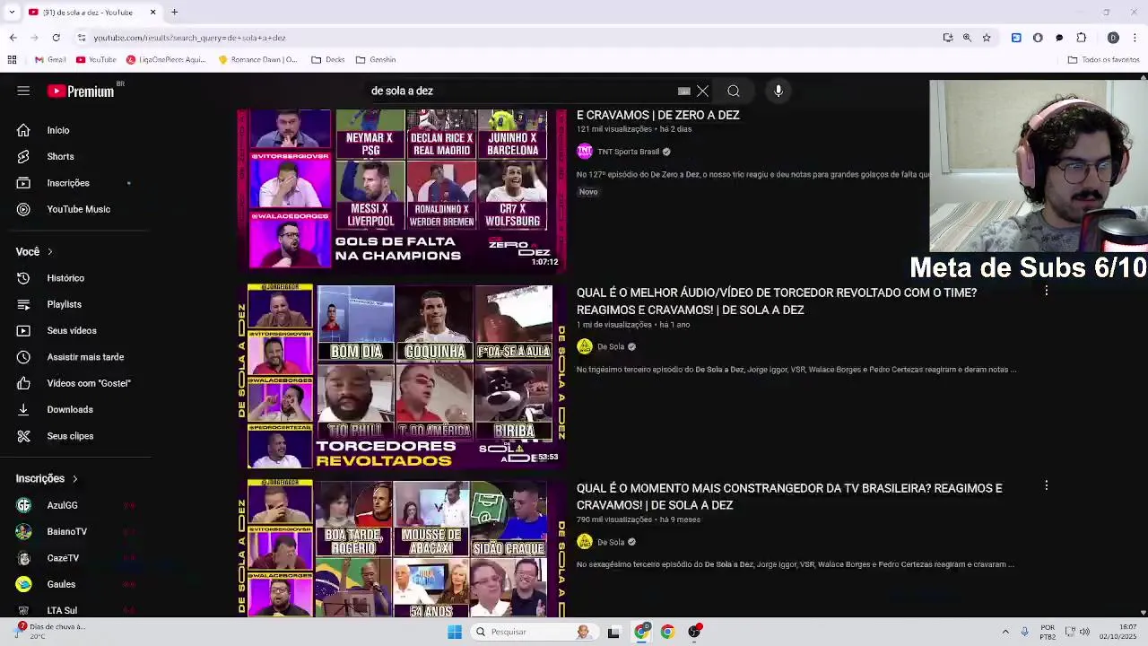The height and width of the screenshot is (646, 1148).
Task: Open the browser zoom magnifier icon
Action: pos(967,38)
